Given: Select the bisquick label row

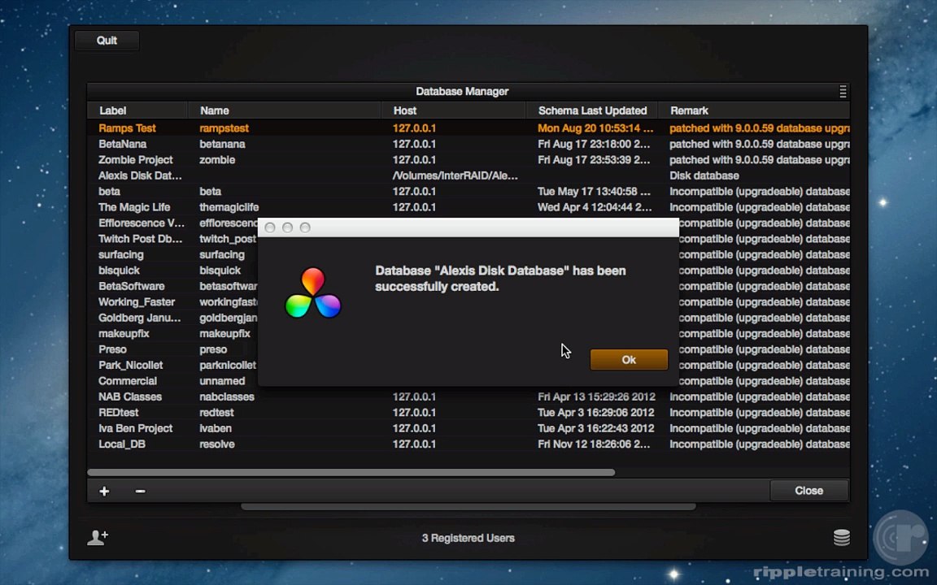Looking at the screenshot, I should pos(119,271).
